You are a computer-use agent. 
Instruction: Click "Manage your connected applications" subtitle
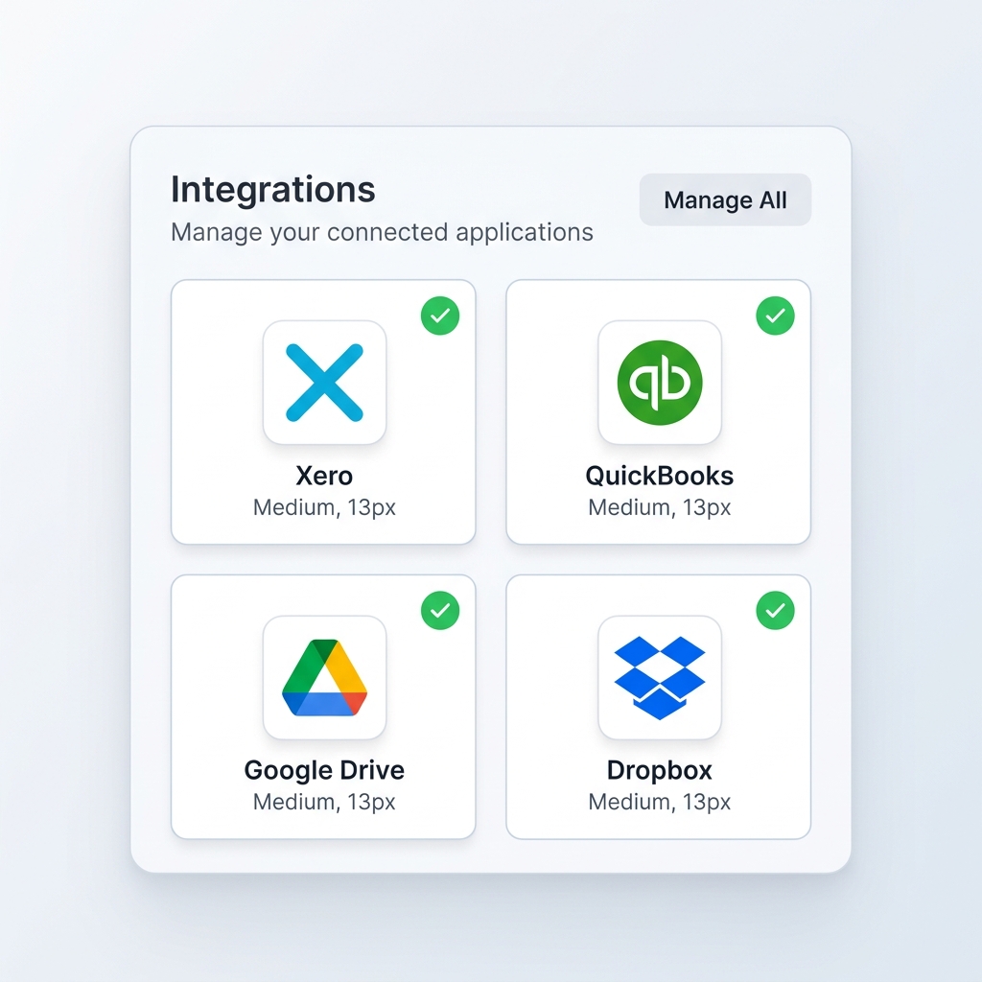coord(382,233)
